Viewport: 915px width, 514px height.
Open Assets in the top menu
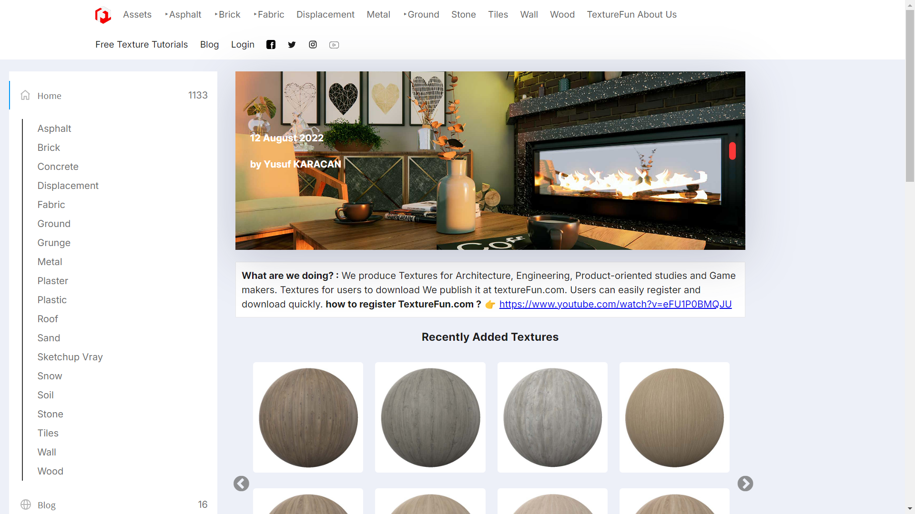click(137, 15)
